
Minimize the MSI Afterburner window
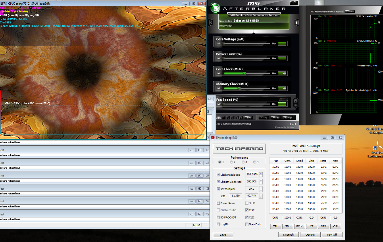[x=291, y=3]
